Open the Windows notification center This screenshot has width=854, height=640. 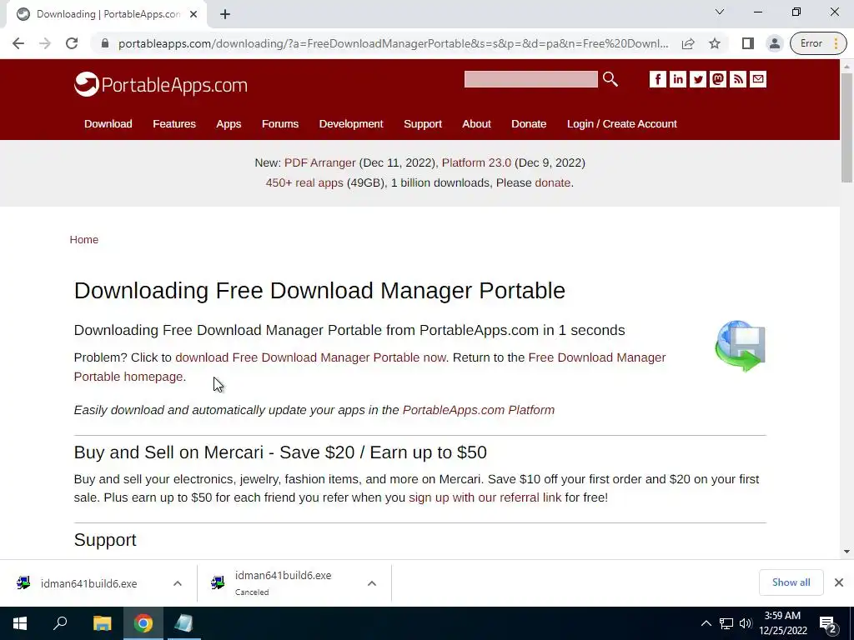828,623
